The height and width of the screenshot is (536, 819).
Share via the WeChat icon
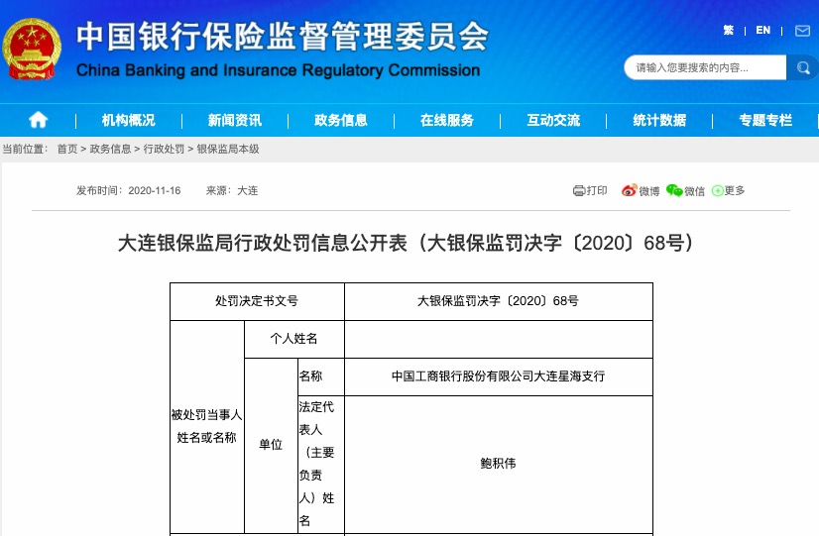coord(674,190)
